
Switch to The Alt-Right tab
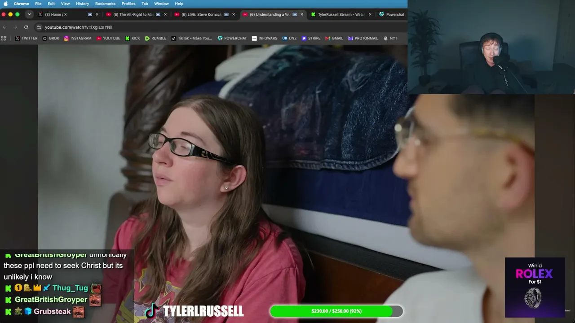click(x=137, y=14)
